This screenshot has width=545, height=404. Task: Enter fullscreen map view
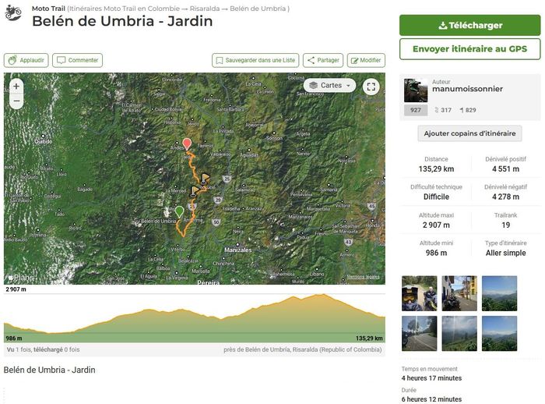pos(371,87)
